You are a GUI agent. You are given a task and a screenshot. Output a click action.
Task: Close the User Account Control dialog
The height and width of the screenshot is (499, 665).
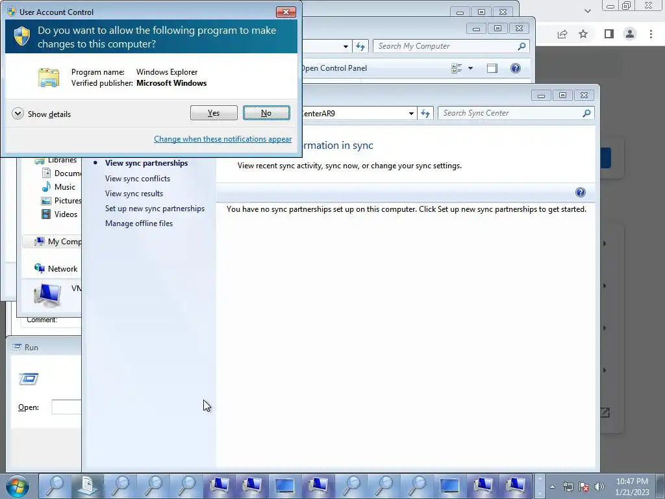(286, 12)
